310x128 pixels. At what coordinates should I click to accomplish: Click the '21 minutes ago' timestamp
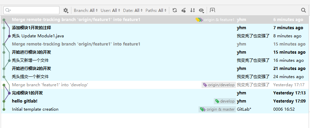[x=290, y=69]
